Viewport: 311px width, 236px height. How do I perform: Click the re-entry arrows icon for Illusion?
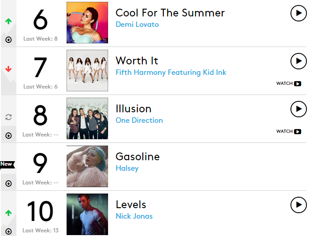[8, 117]
